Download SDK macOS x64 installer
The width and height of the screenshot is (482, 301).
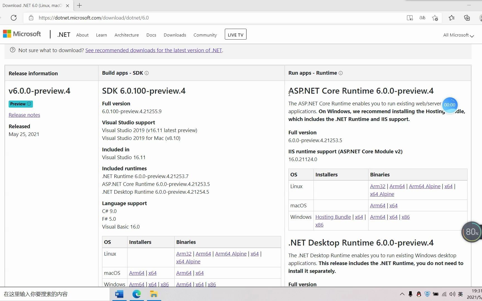[x=152, y=273]
